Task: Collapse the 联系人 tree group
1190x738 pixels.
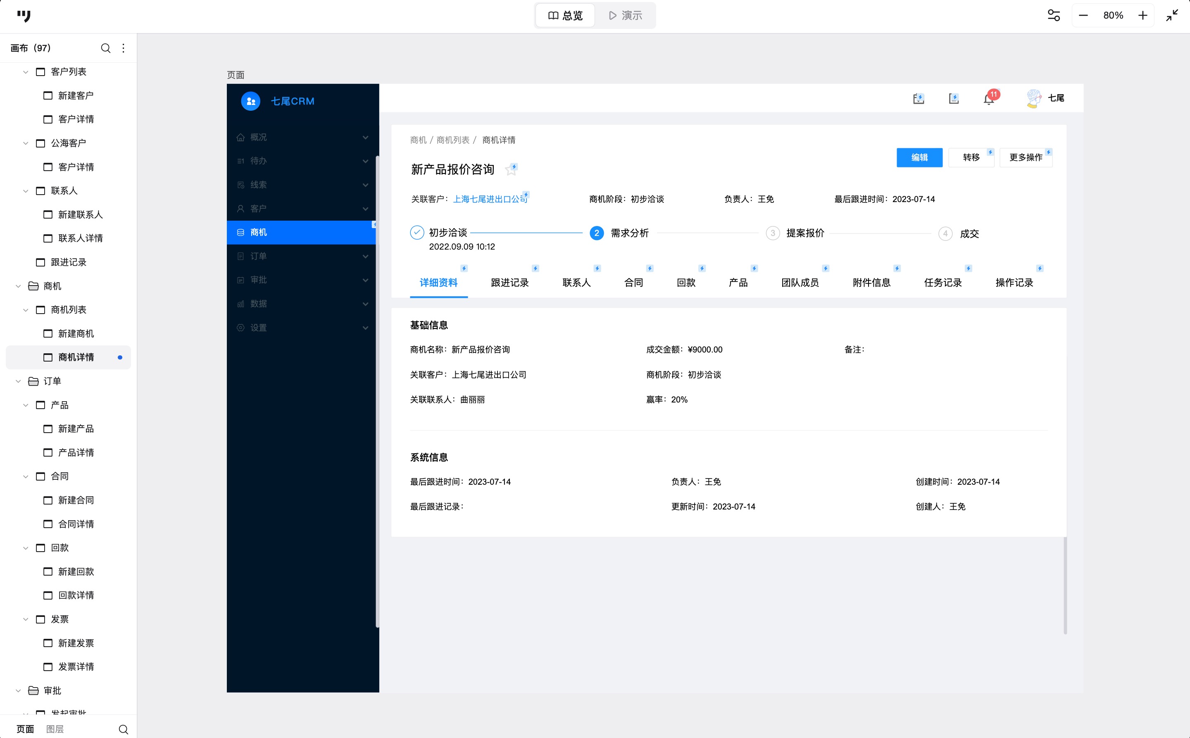Action: pyautogui.click(x=25, y=191)
